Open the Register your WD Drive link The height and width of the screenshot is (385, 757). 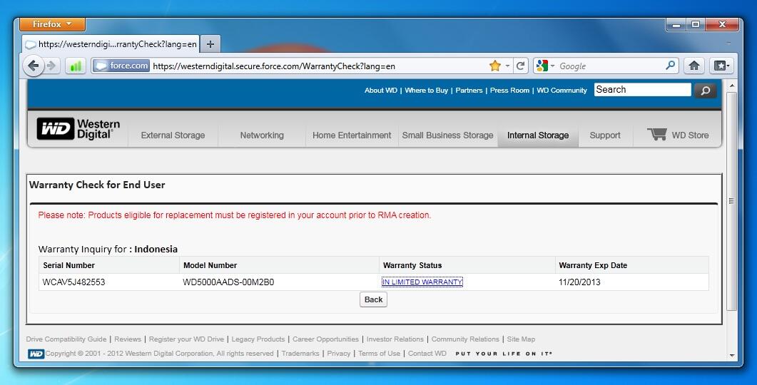tap(186, 339)
